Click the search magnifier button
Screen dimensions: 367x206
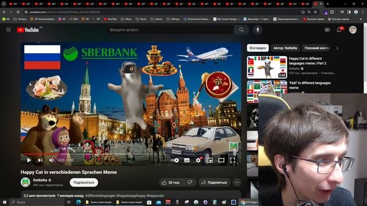coord(241,30)
